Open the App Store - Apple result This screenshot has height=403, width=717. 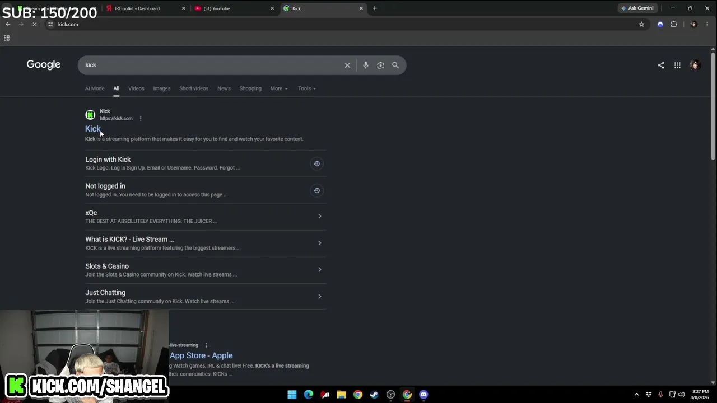pos(201,355)
